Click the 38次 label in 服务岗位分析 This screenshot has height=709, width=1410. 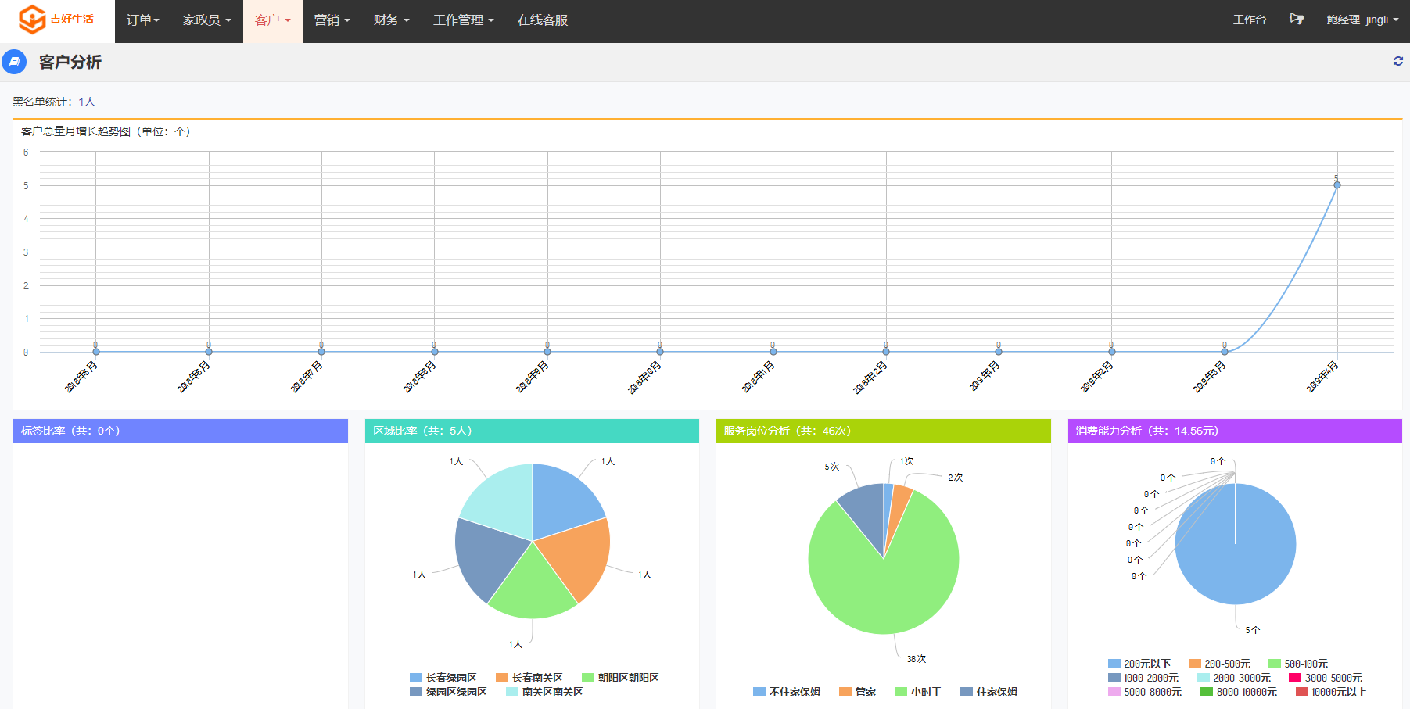[917, 659]
